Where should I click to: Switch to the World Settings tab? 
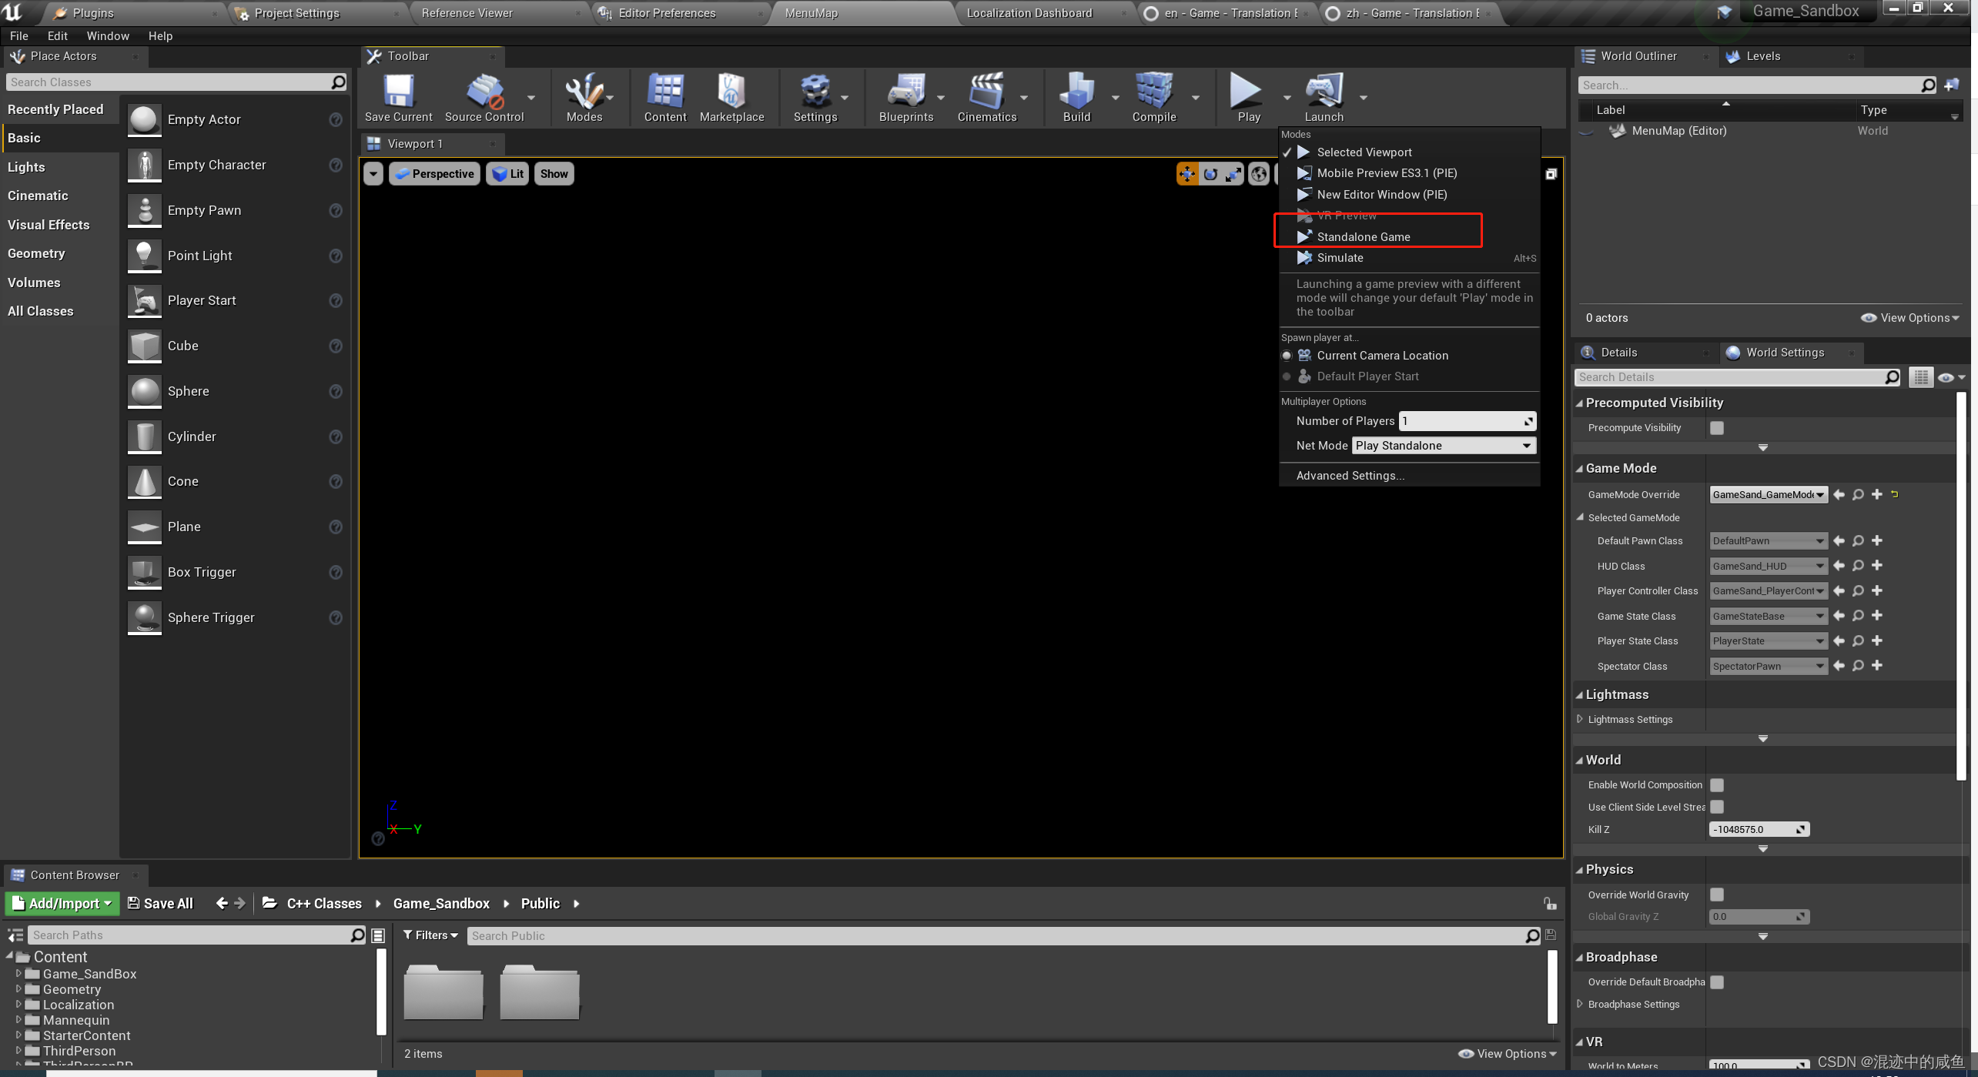click(1784, 353)
